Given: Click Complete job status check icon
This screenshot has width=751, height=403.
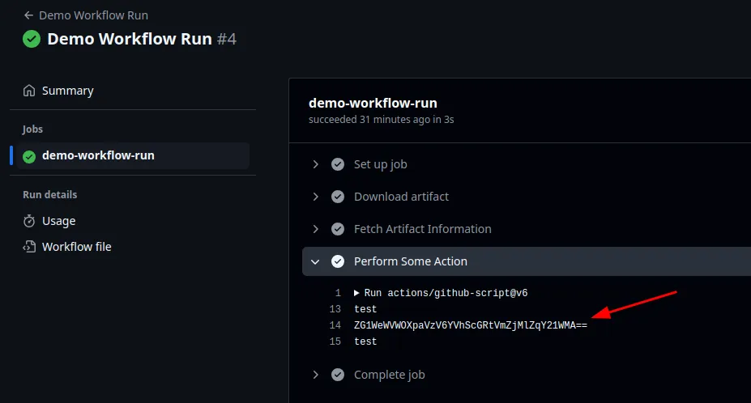Looking at the screenshot, I should click(x=338, y=375).
